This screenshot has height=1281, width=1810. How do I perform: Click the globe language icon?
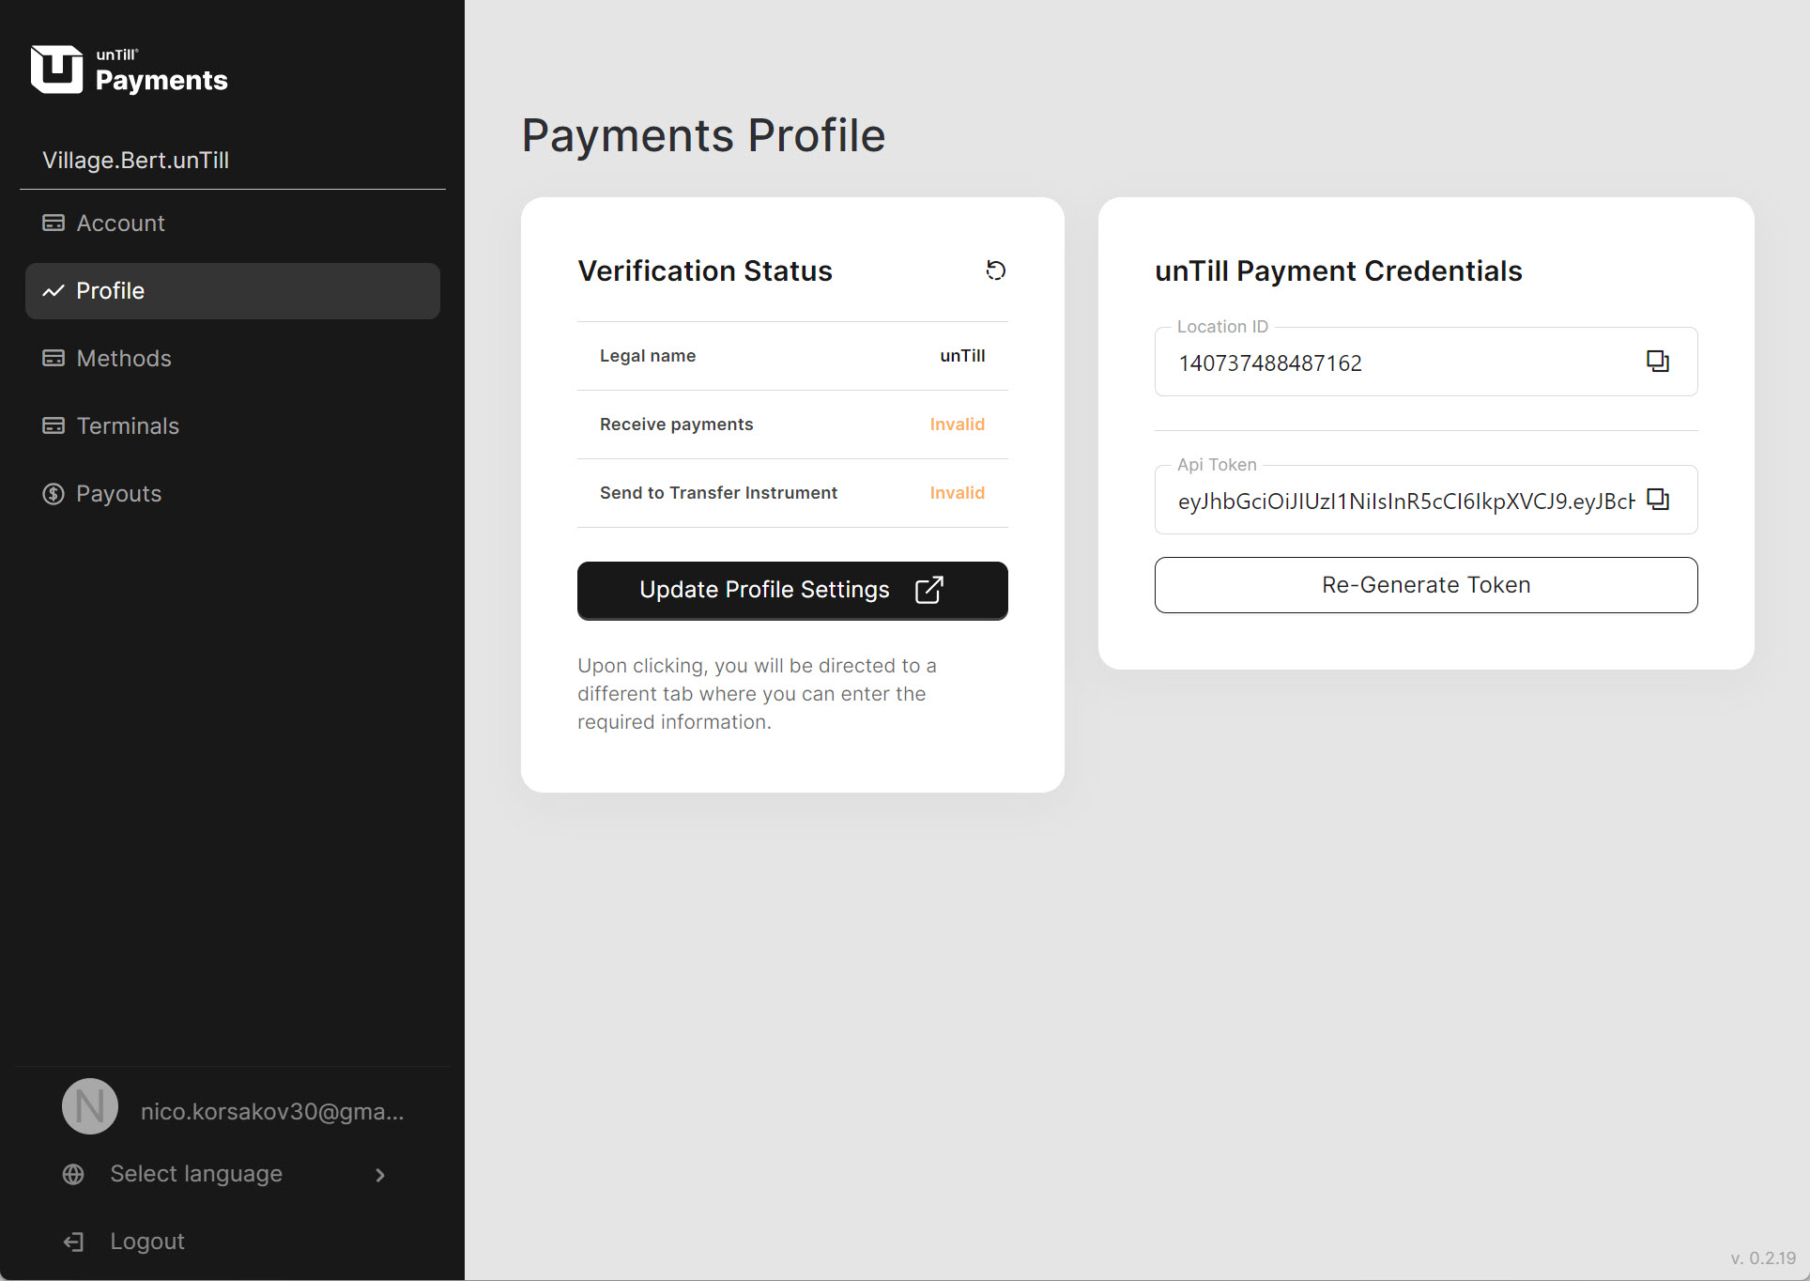click(73, 1174)
